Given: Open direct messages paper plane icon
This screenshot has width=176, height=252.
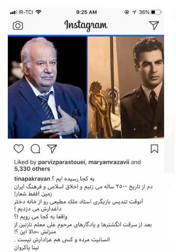Looking at the screenshot, I should [154, 25].
